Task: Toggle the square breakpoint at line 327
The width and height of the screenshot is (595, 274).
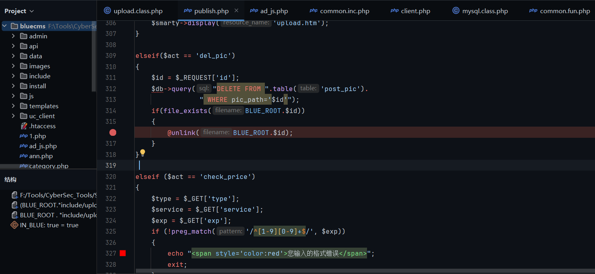Action: pyautogui.click(x=123, y=253)
